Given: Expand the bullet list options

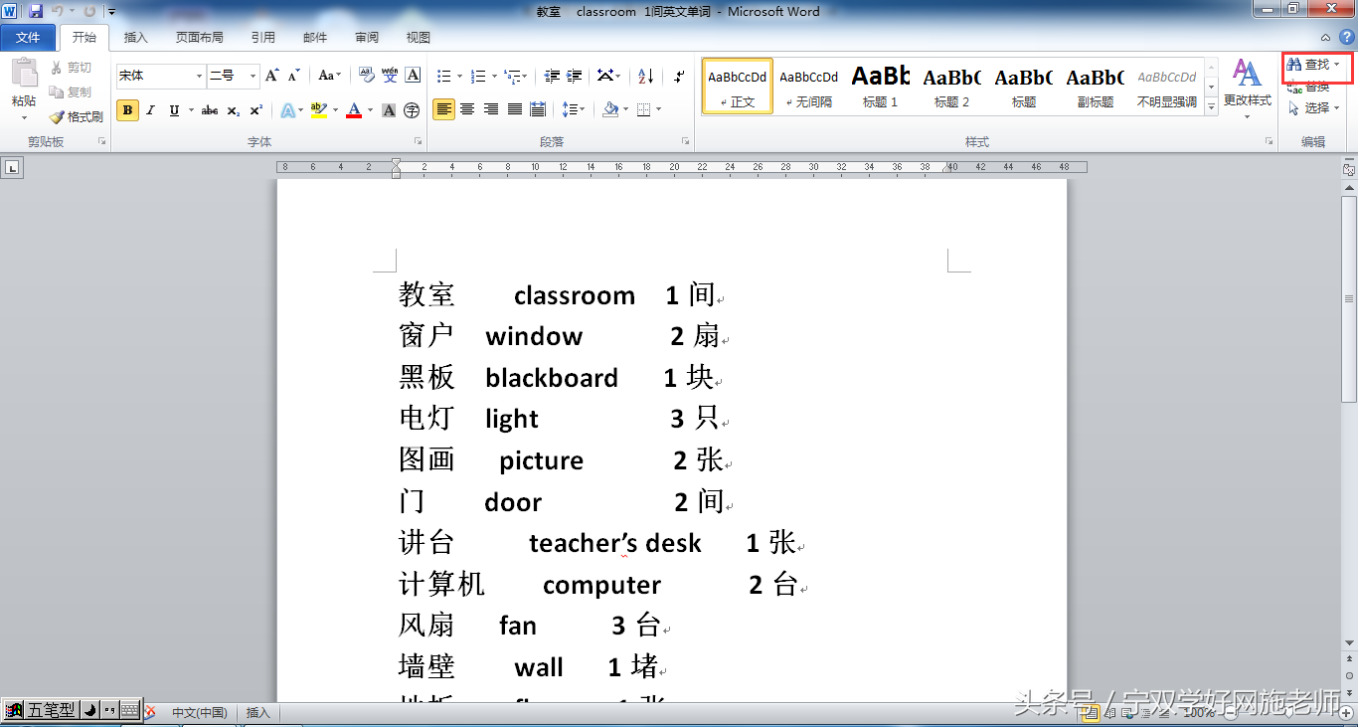Looking at the screenshot, I should (x=459, y=76).
